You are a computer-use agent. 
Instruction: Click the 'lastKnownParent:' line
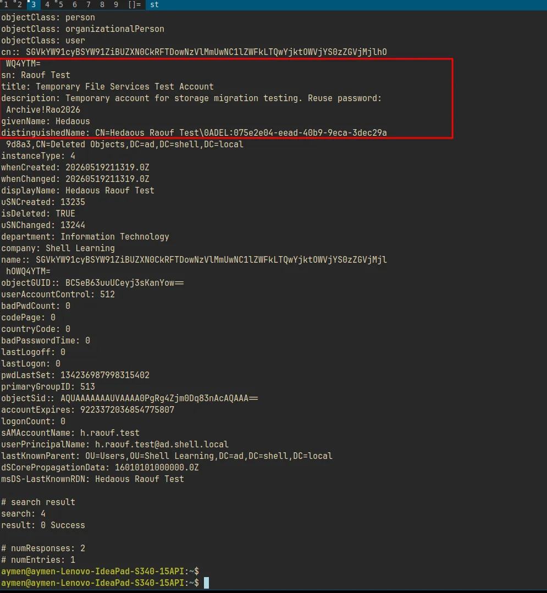(167, 456)
